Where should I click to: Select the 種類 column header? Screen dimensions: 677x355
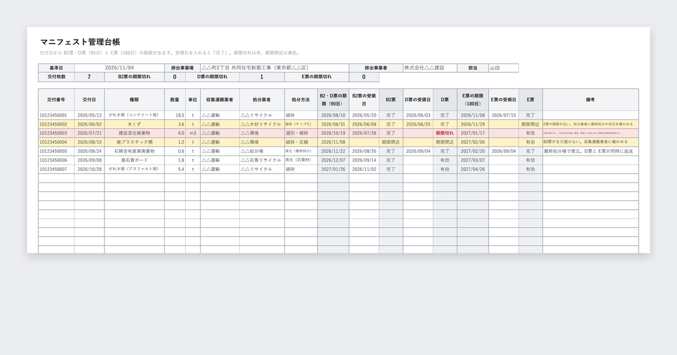pos(134,100)
